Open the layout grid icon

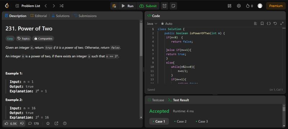tap(229, 6)
